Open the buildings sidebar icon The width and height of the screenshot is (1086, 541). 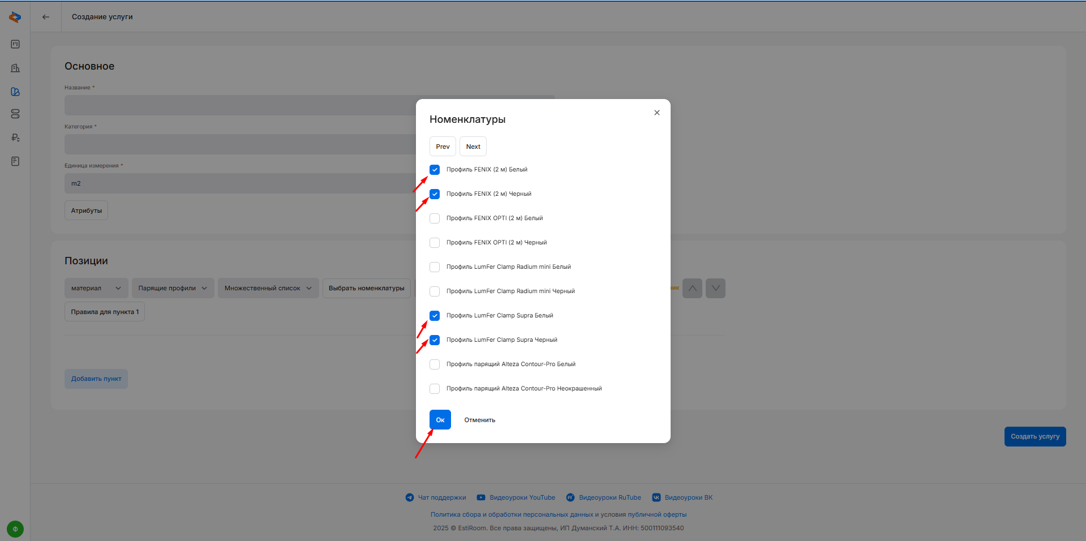[x=15, y=68]
